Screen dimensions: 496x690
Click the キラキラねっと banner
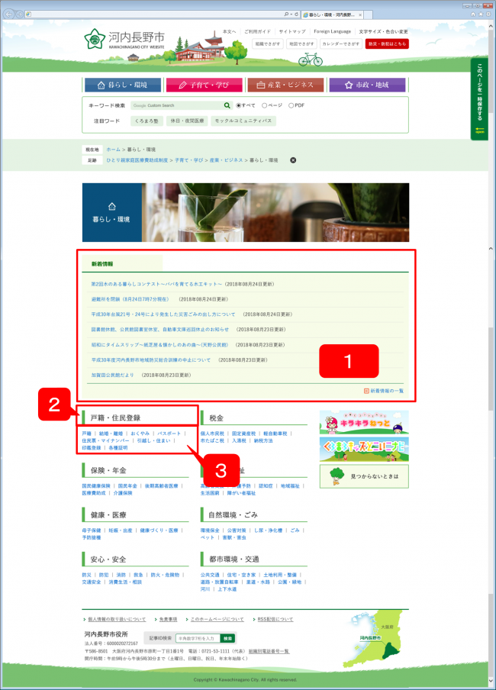tap(364, 422)
